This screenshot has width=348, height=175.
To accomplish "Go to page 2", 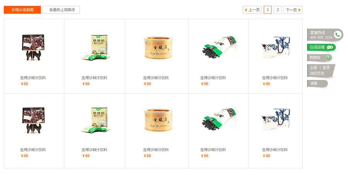I will 278,10.
